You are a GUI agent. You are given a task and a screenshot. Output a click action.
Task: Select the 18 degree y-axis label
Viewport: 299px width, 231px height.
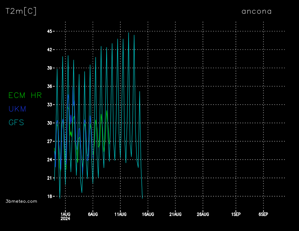pos(49,196)
